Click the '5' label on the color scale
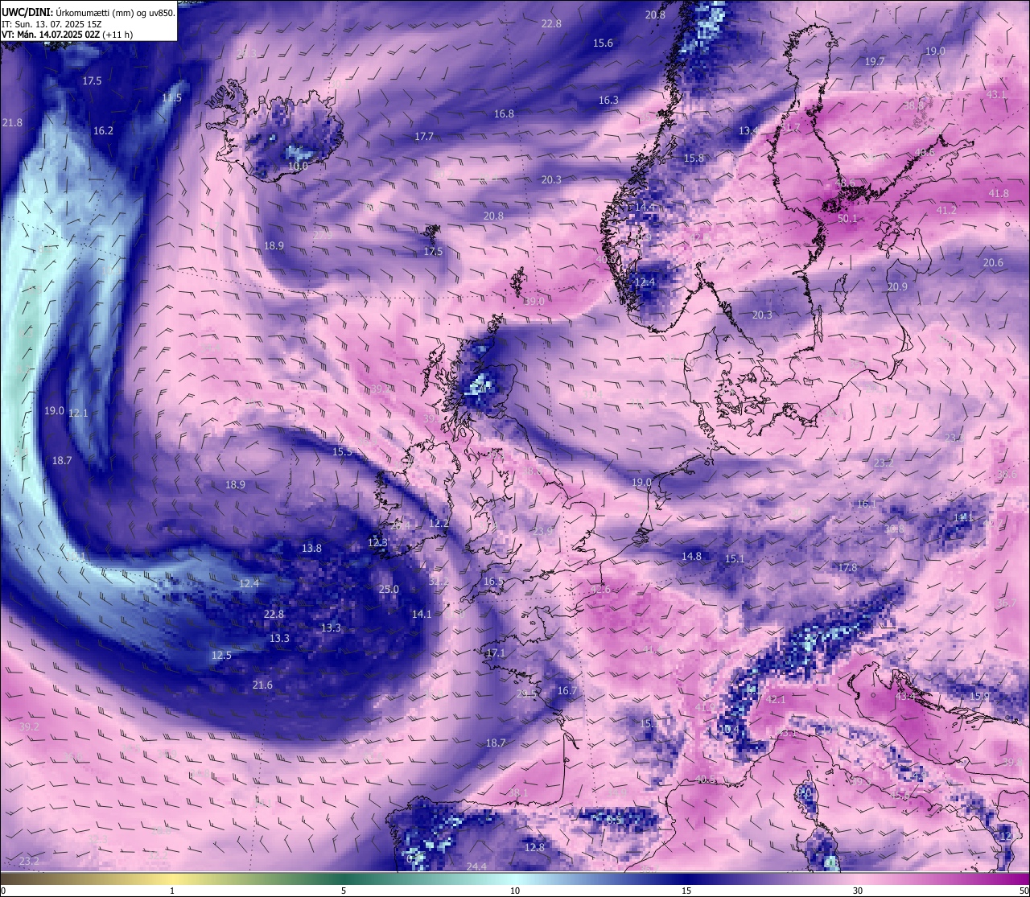The width and height of the screenshot is (1030, 897). pos(344,891)
